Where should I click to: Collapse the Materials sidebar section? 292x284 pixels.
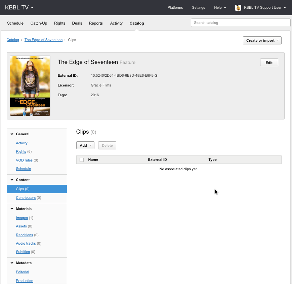pyautogui.click(x=12, y=209)
